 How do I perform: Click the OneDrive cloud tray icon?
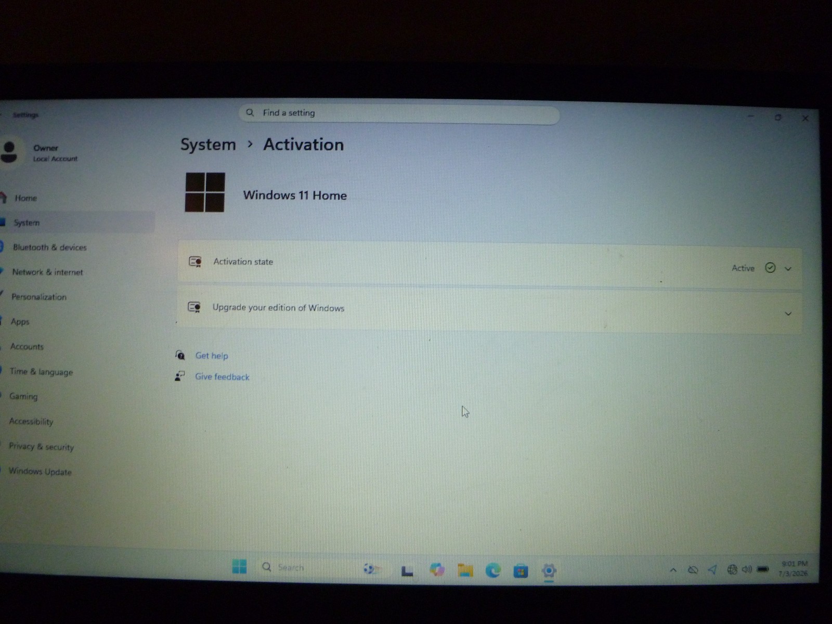point(693,570)
